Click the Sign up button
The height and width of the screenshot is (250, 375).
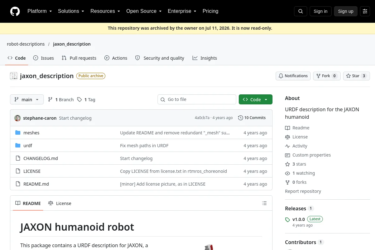[x=346, y=11]
